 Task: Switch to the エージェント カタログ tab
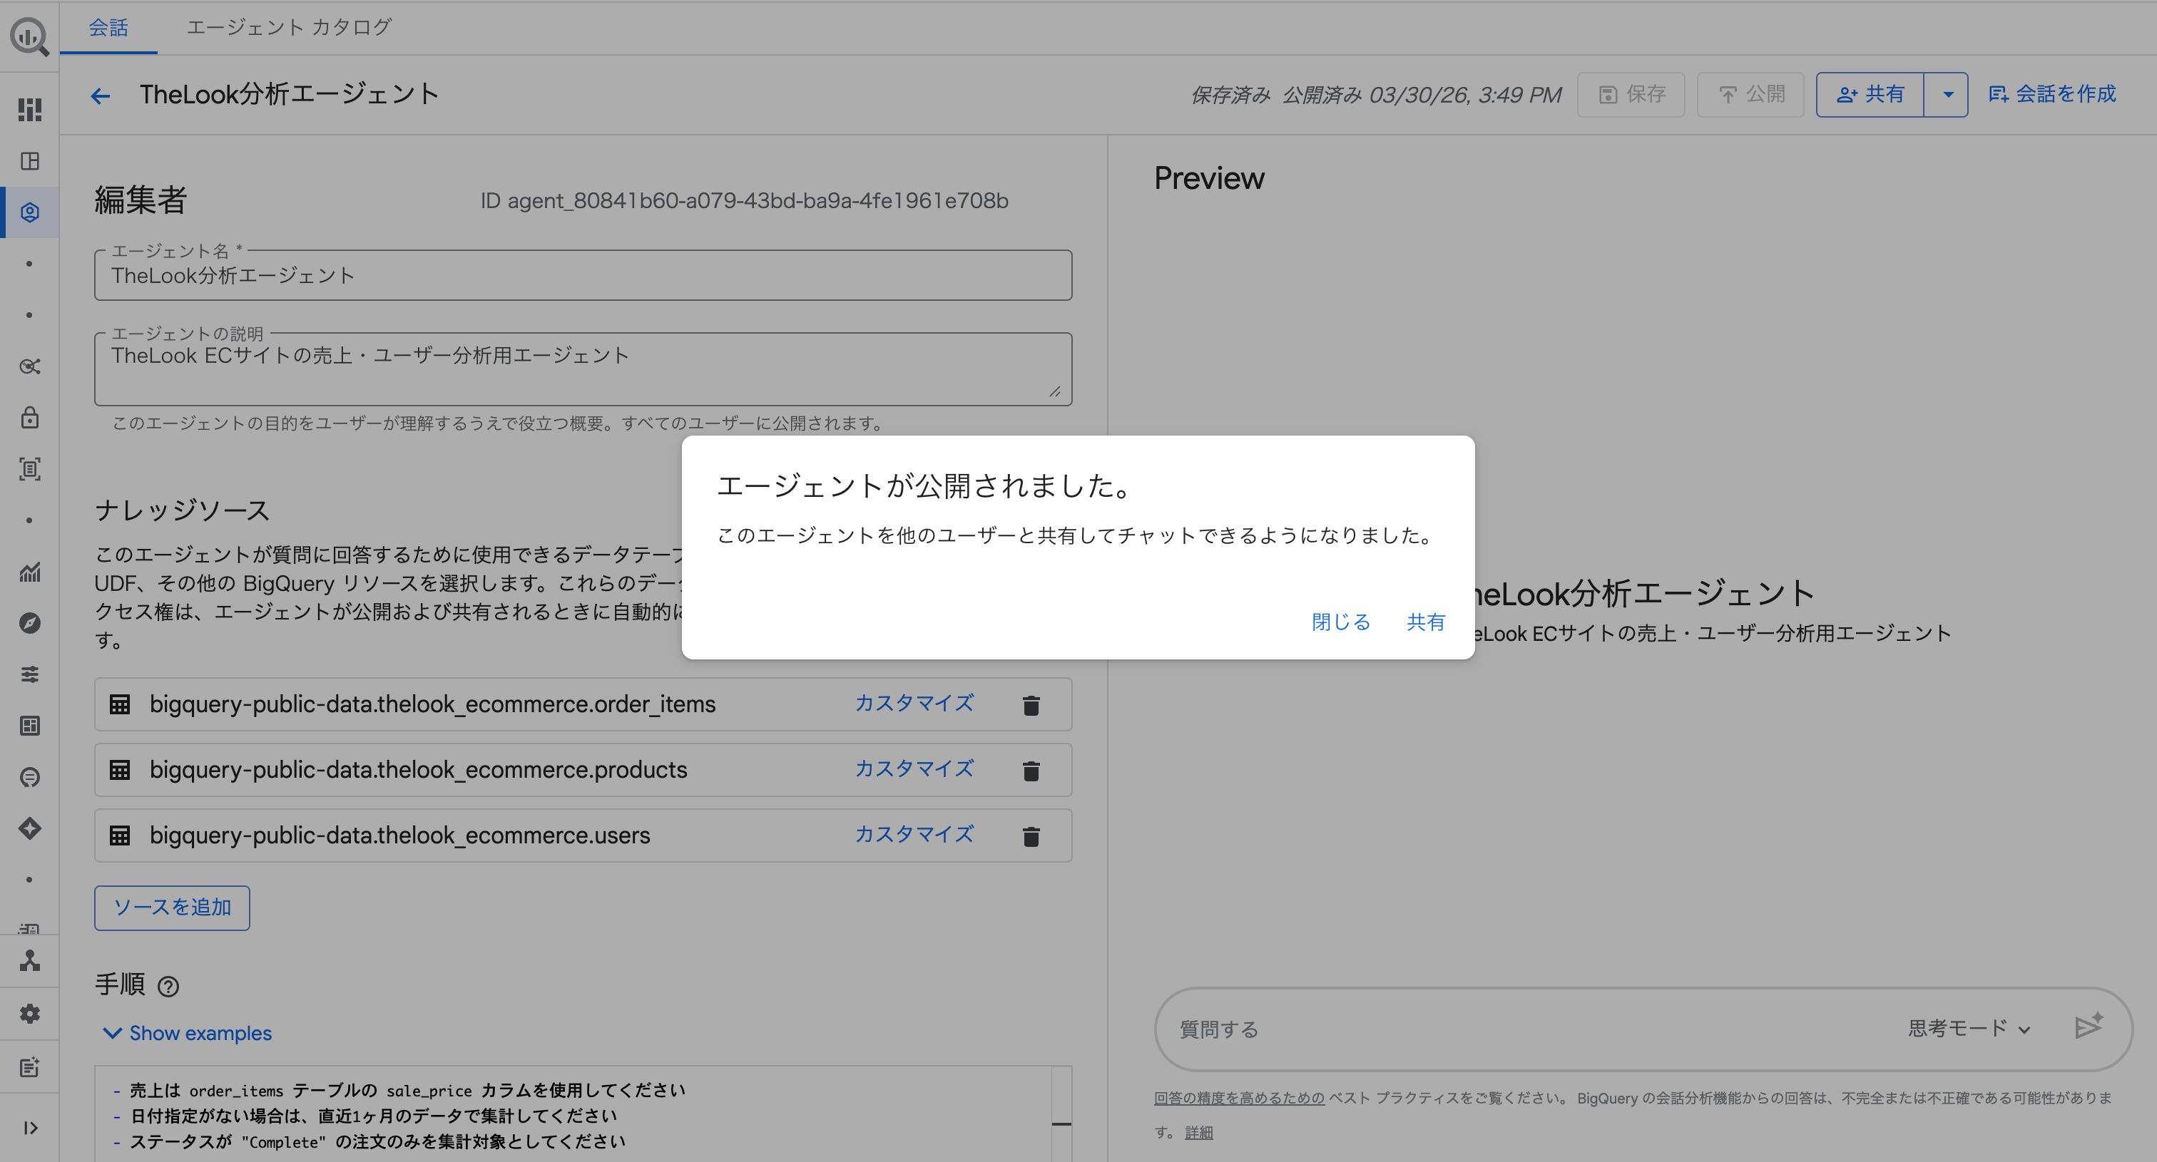[x=288, y=27]
